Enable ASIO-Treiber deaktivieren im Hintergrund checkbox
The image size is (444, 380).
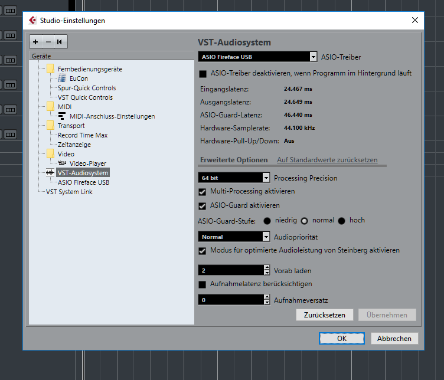tap(203, 74)
